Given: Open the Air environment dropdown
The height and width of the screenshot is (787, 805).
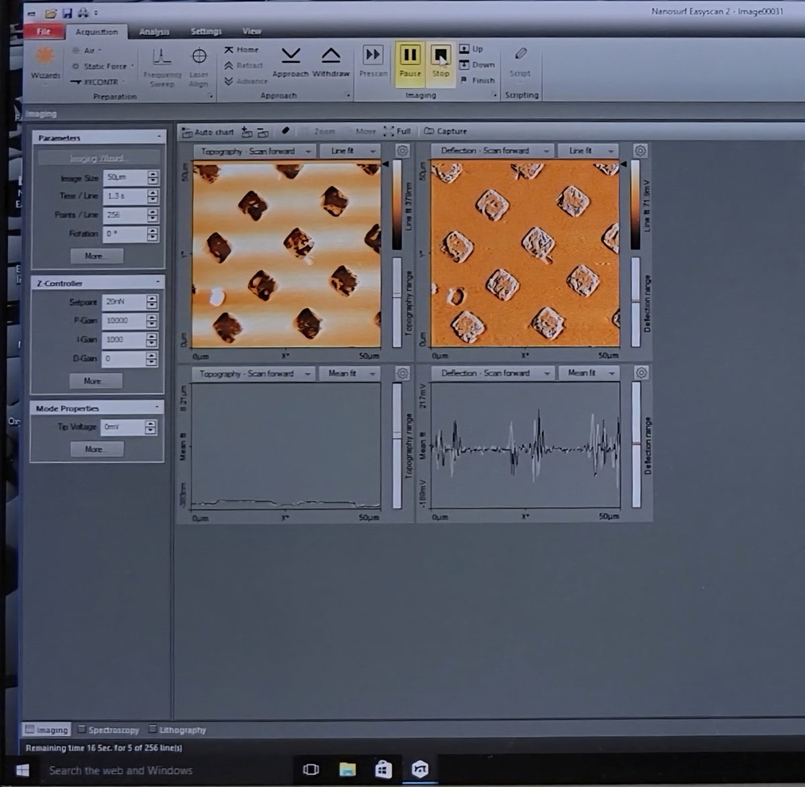Looking at the screenshot, I should click(87, 50).
